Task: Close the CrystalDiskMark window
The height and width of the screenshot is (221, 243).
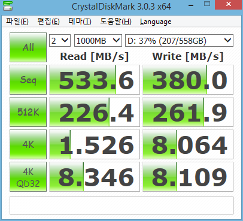Action: click(x=229, y=5)
